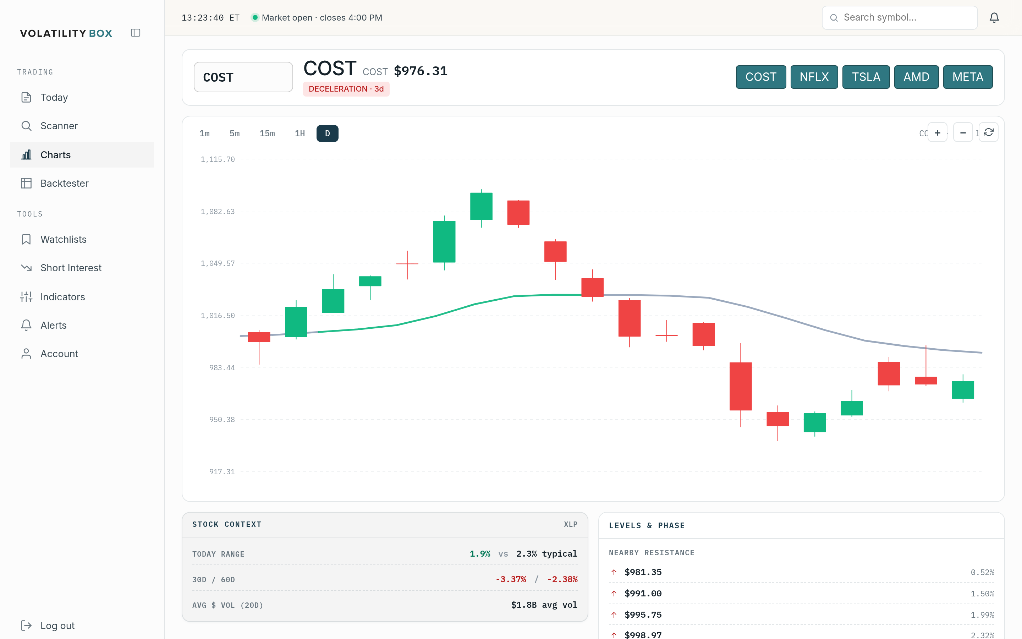Image resolution: width=1022 pixels, height=639 pixels.
Task: Focus the Search symbol field
Action: [900, 18]
